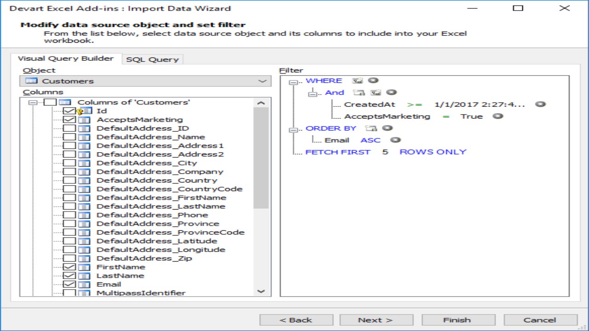The width and height of the screenshot is (589, 331).
Task: Delete the ORDER BY clause icon
Action: pos(387,128)
